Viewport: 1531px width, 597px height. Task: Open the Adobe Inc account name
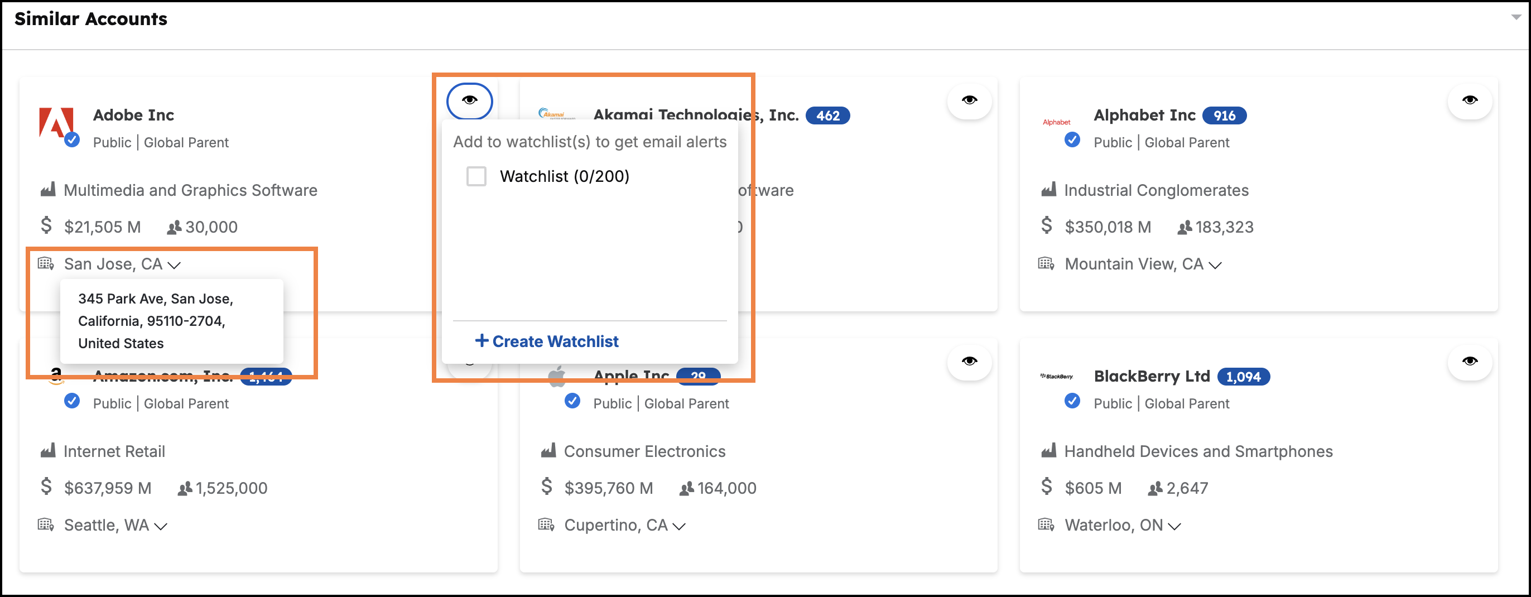(x=134, y=115)
